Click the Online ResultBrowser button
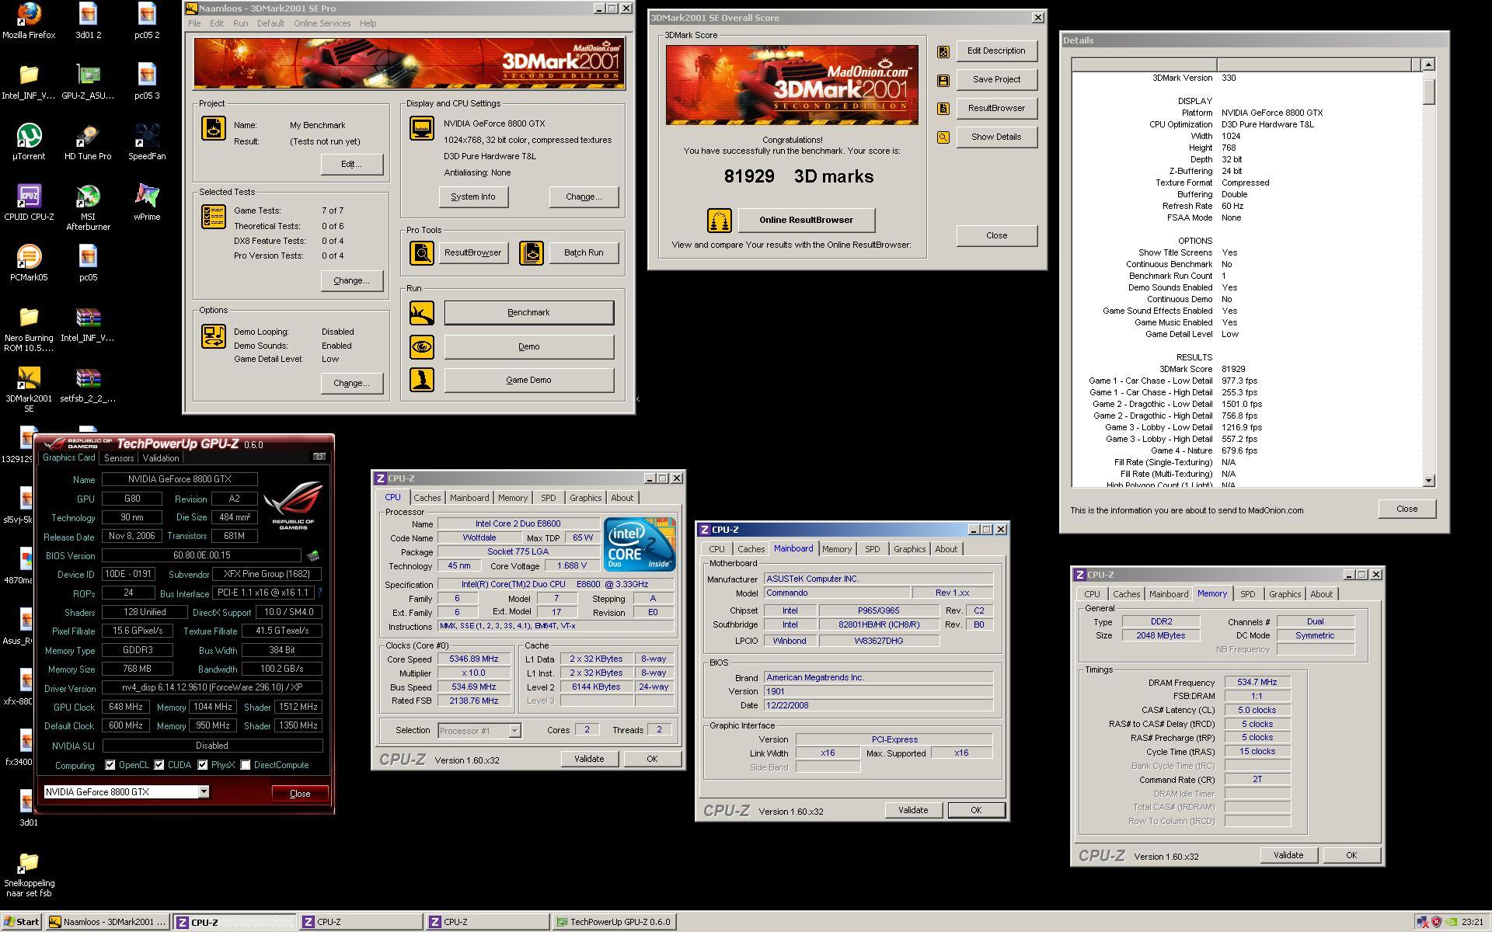The width and height of the screenshot is (1492, 932). [x=806, y=220]
